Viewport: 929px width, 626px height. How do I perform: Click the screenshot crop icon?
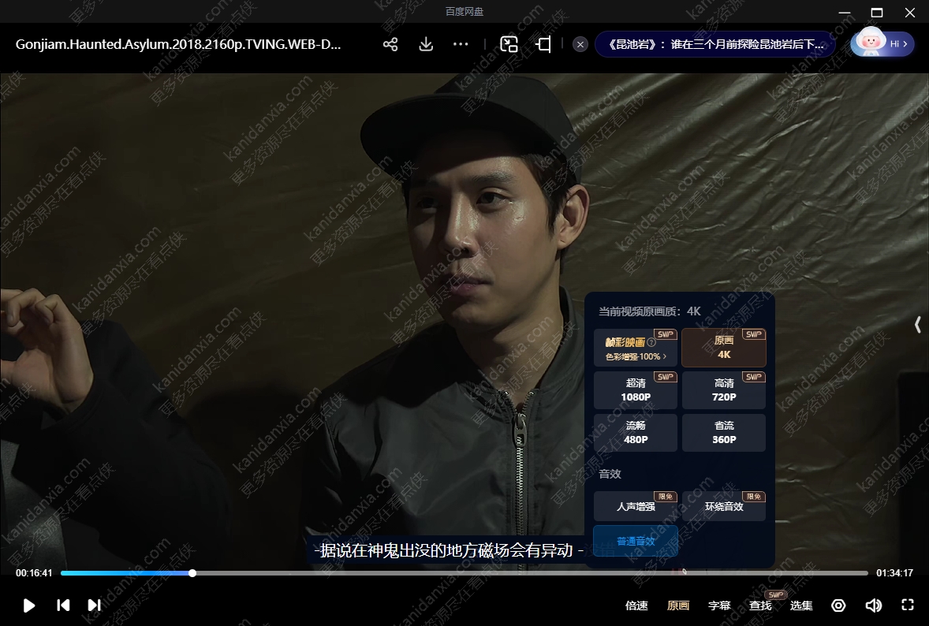pyautogui.click(x=543, y=44)
